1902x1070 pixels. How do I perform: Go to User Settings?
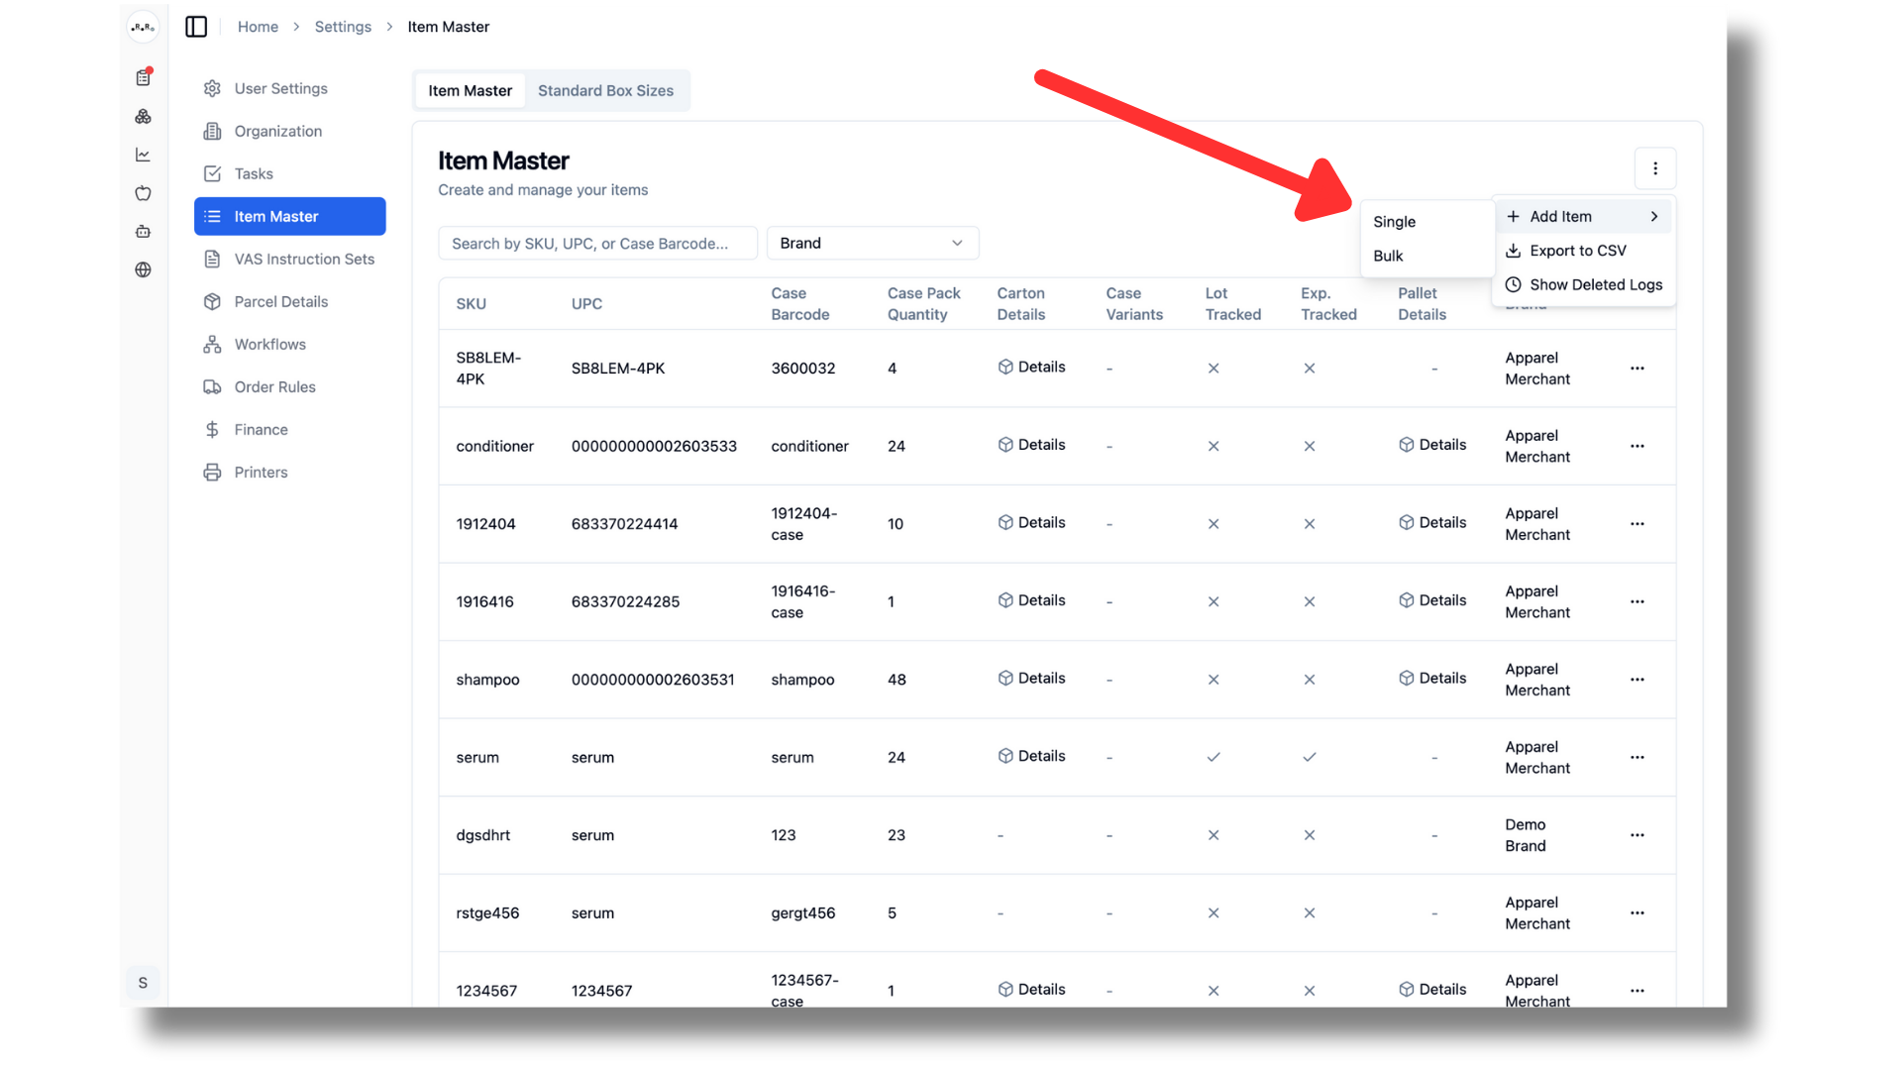coord(289,88)
